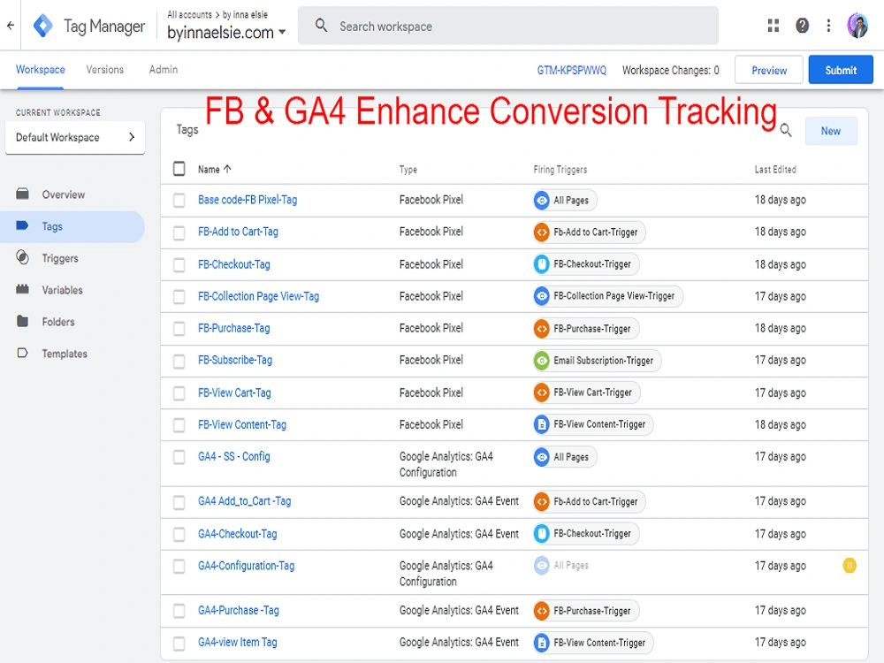Click the New tag button
The height and width of the screenshot is (663, 884).
pyautogui.click(x=830, y=131)
